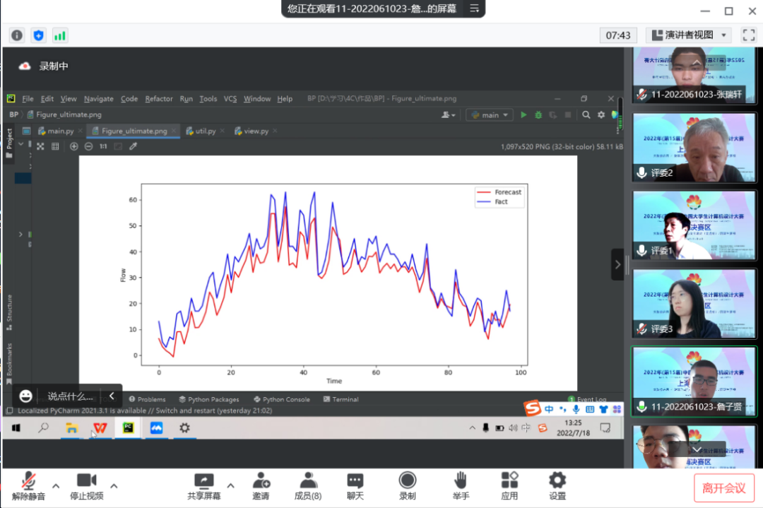Enter full screen mode
This screenshot has width=763, height=508.
[x=748, y=35]
